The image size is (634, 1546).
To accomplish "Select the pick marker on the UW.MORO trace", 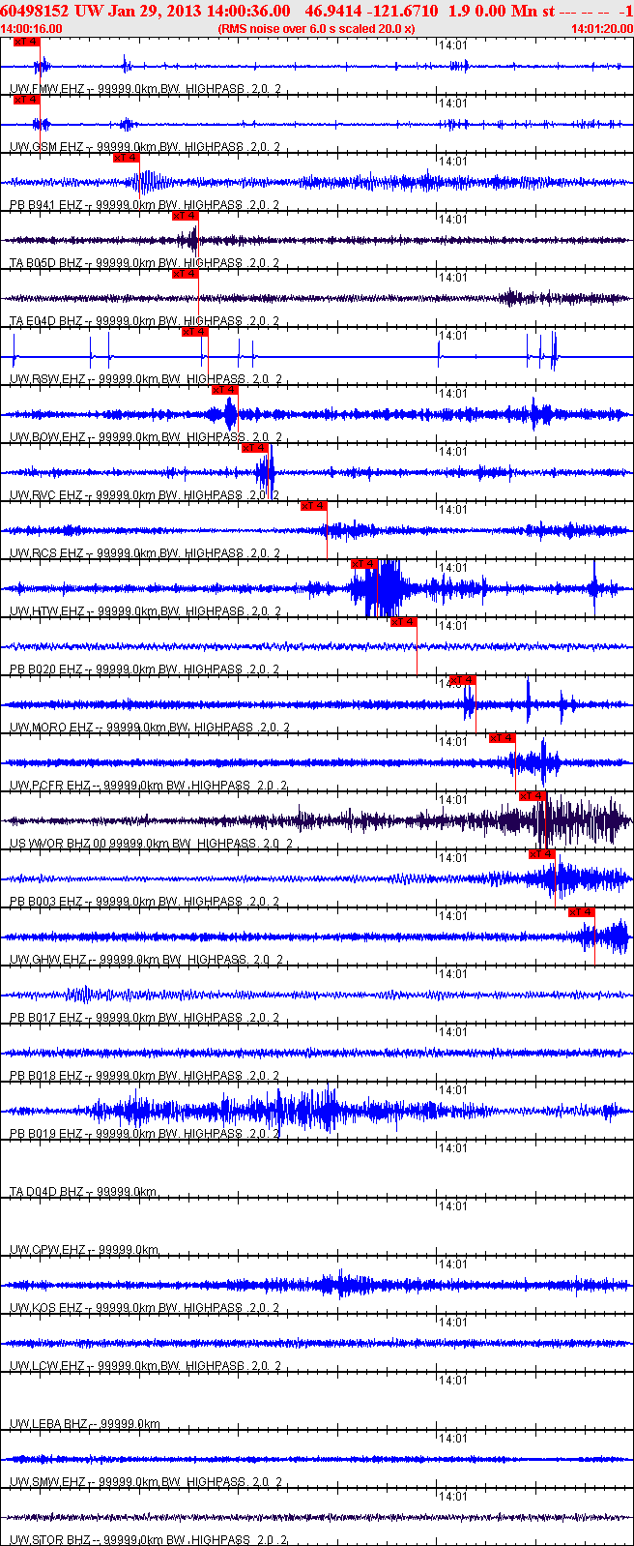I will pos(463,680).
